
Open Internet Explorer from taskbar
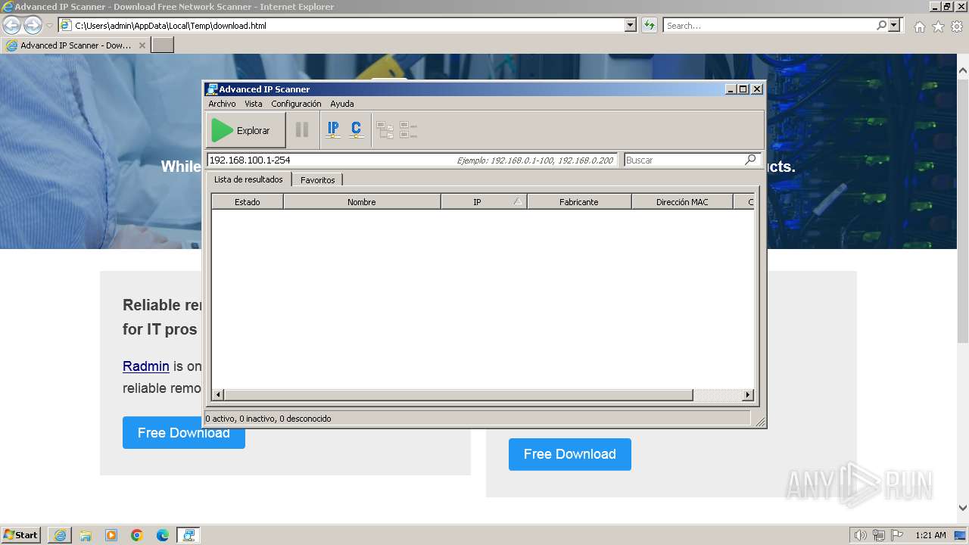point(60,535)
